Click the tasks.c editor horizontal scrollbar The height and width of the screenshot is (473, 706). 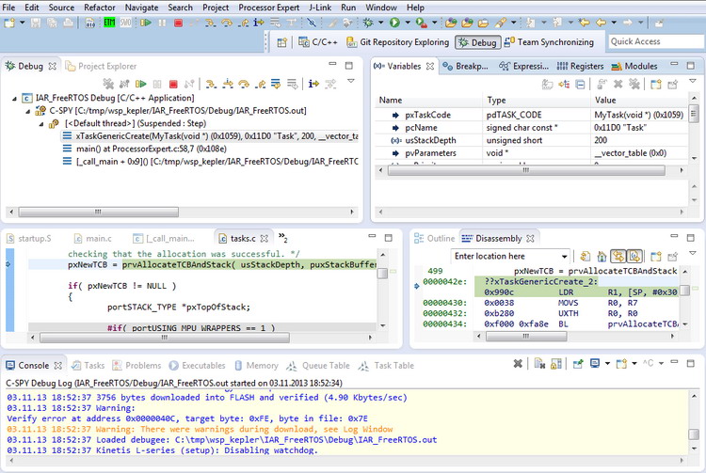[x=165, y=338]
